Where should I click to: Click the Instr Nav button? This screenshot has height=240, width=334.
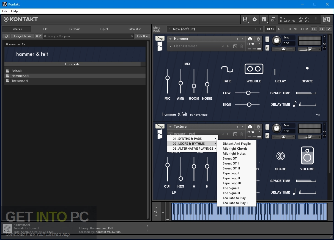coord(142,36)
